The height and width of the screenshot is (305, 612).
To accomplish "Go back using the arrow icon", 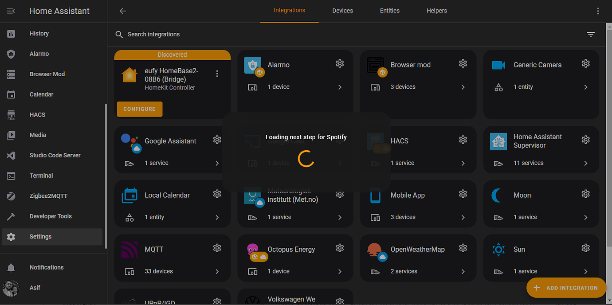I will (x=123, y=11).
